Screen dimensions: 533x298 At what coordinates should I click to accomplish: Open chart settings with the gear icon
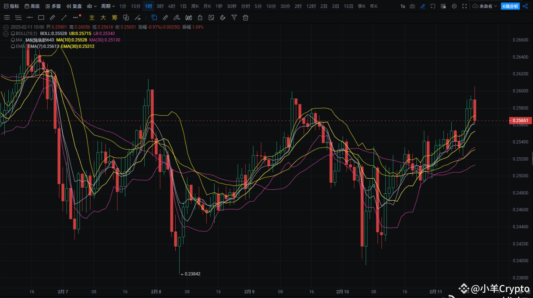pyautogui.click(x=454, y=6)
